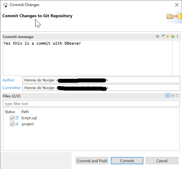Open the commit message view menu dots
This screenshot has width=182, height=169.
click(177, 36)
